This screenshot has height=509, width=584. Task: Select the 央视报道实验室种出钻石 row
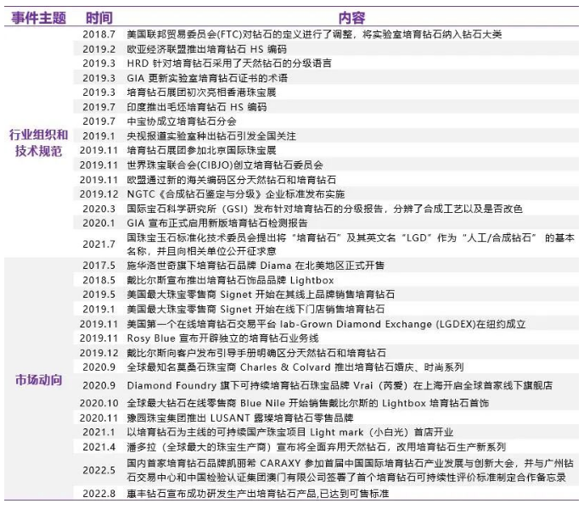coord(211,137)
